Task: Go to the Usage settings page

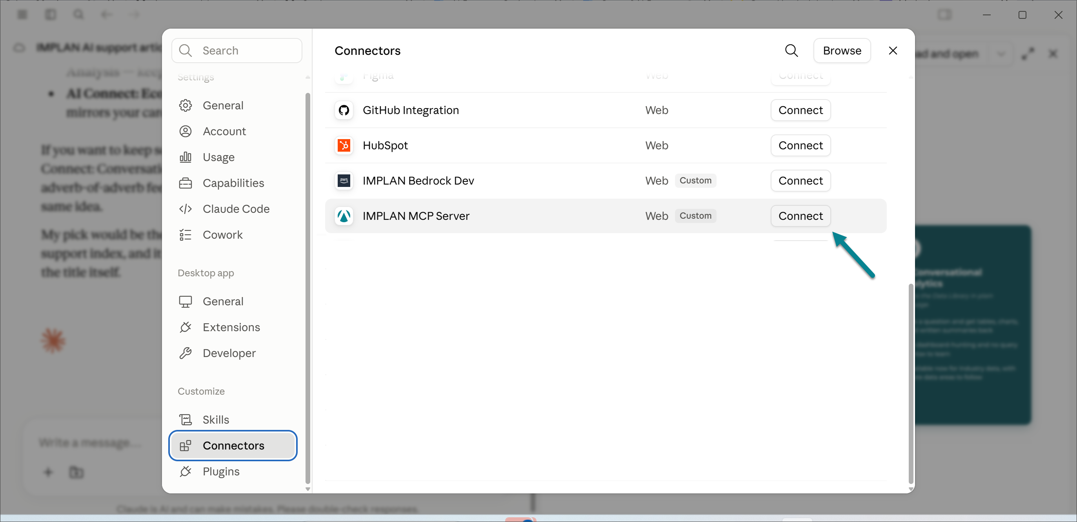Action: click(x=233, y=157)
